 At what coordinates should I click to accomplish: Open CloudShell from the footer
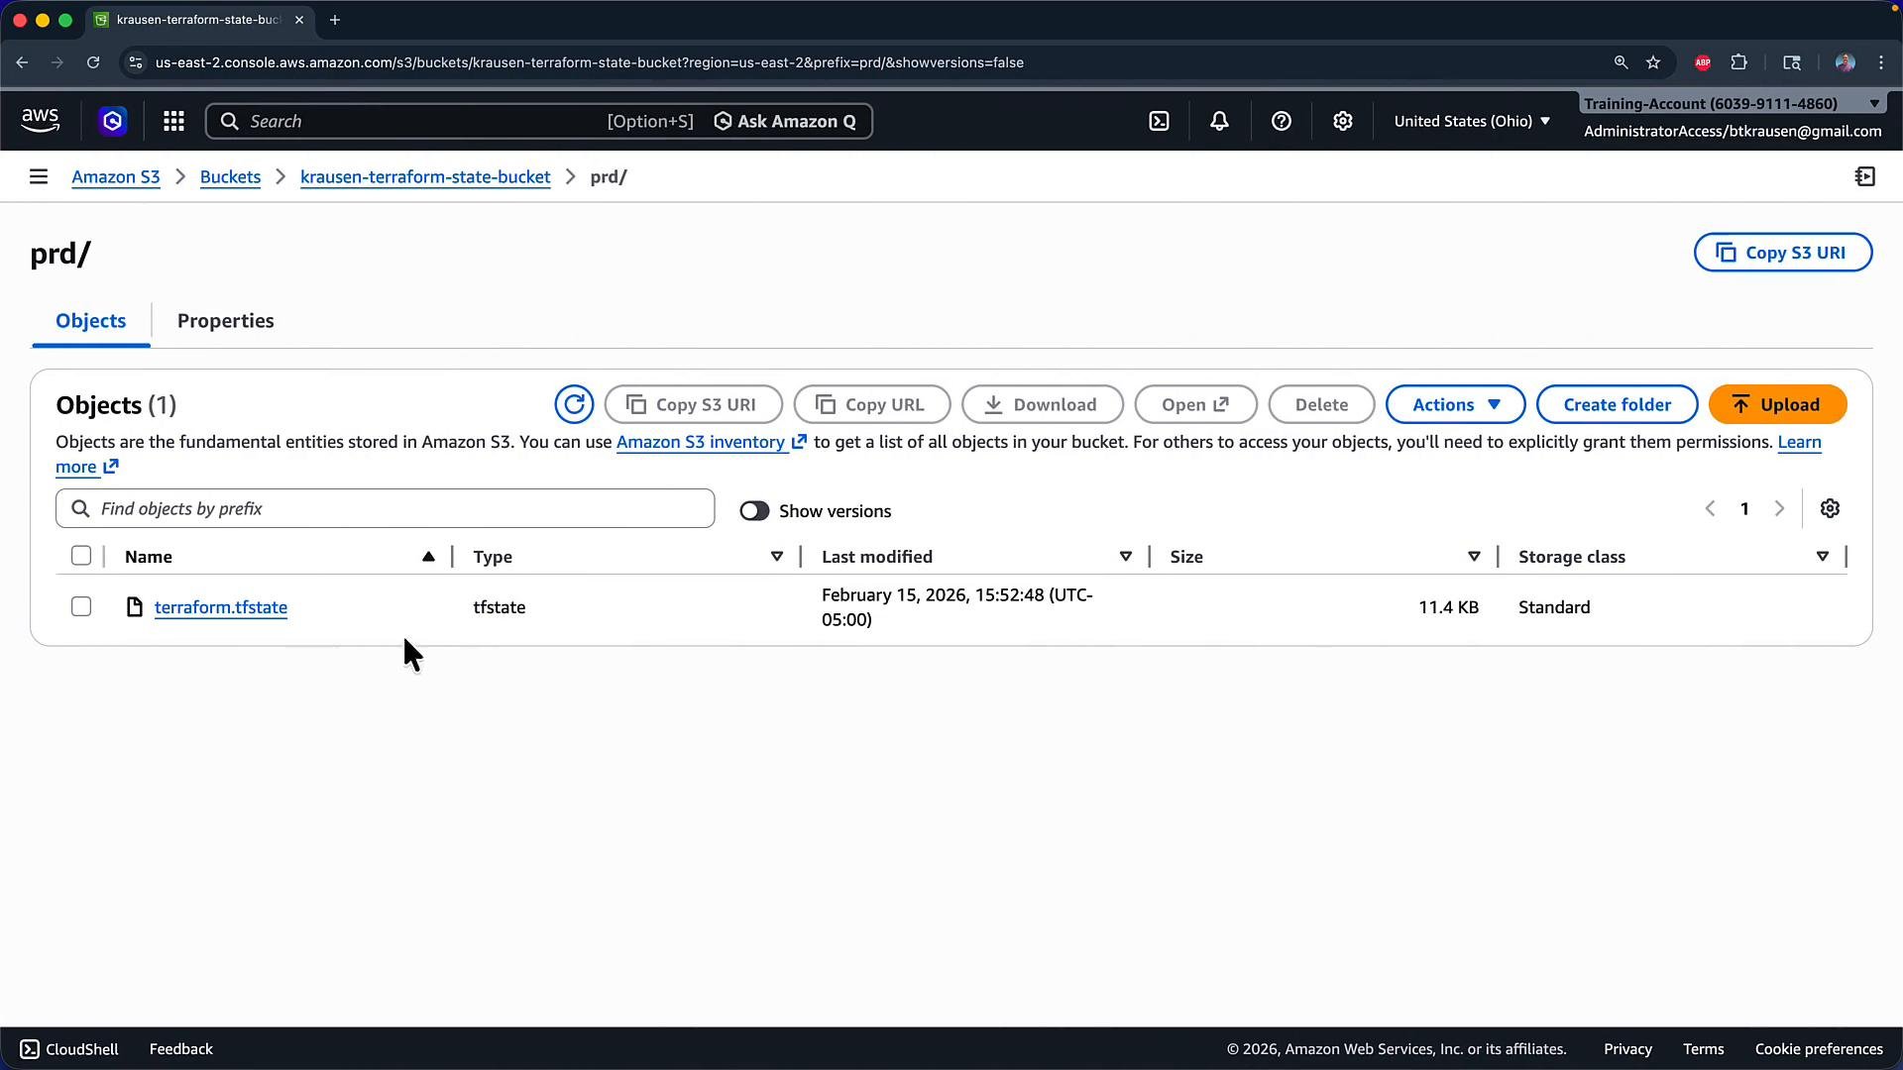point(69,1049)
